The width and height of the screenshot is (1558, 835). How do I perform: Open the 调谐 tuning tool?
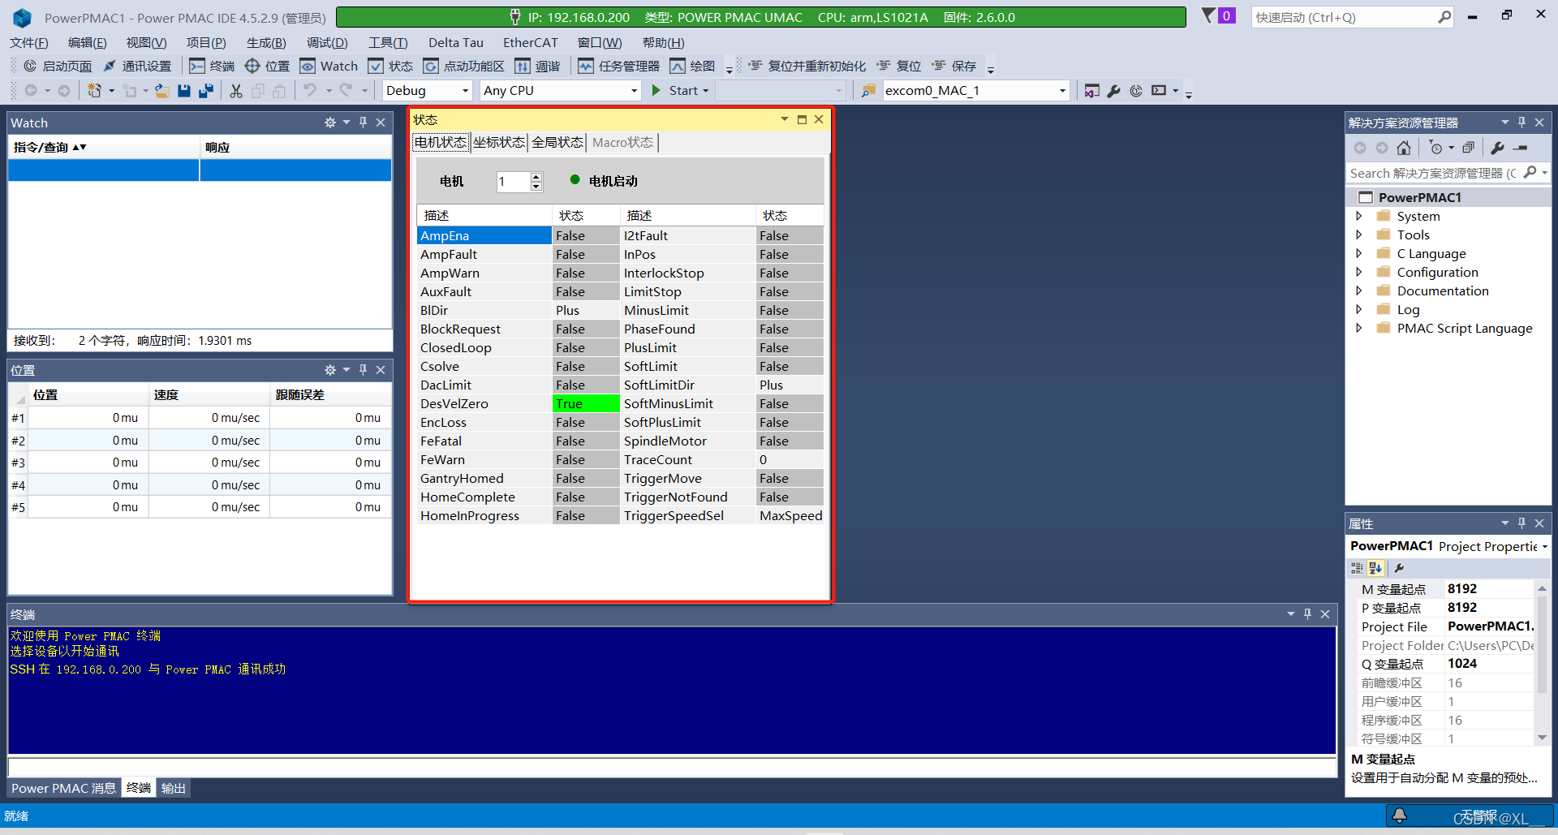[x=538, y=67]
